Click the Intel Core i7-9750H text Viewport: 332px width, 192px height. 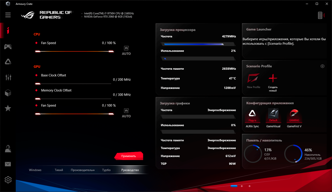click(x=109, y=13)
